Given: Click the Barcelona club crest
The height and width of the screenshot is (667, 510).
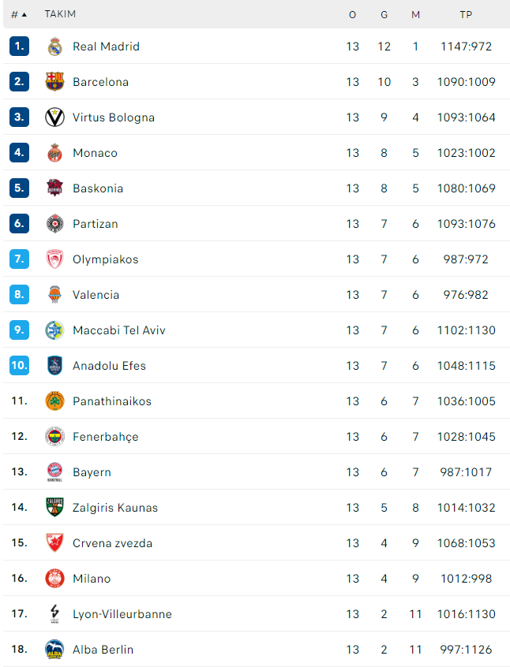Looking at the screenshot, I should [x=54, y=82].
